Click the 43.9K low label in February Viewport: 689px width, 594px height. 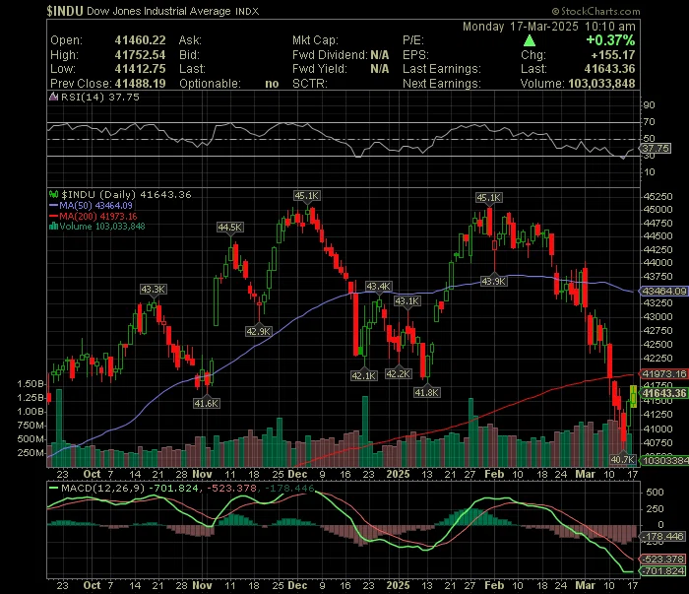point(493,281)
